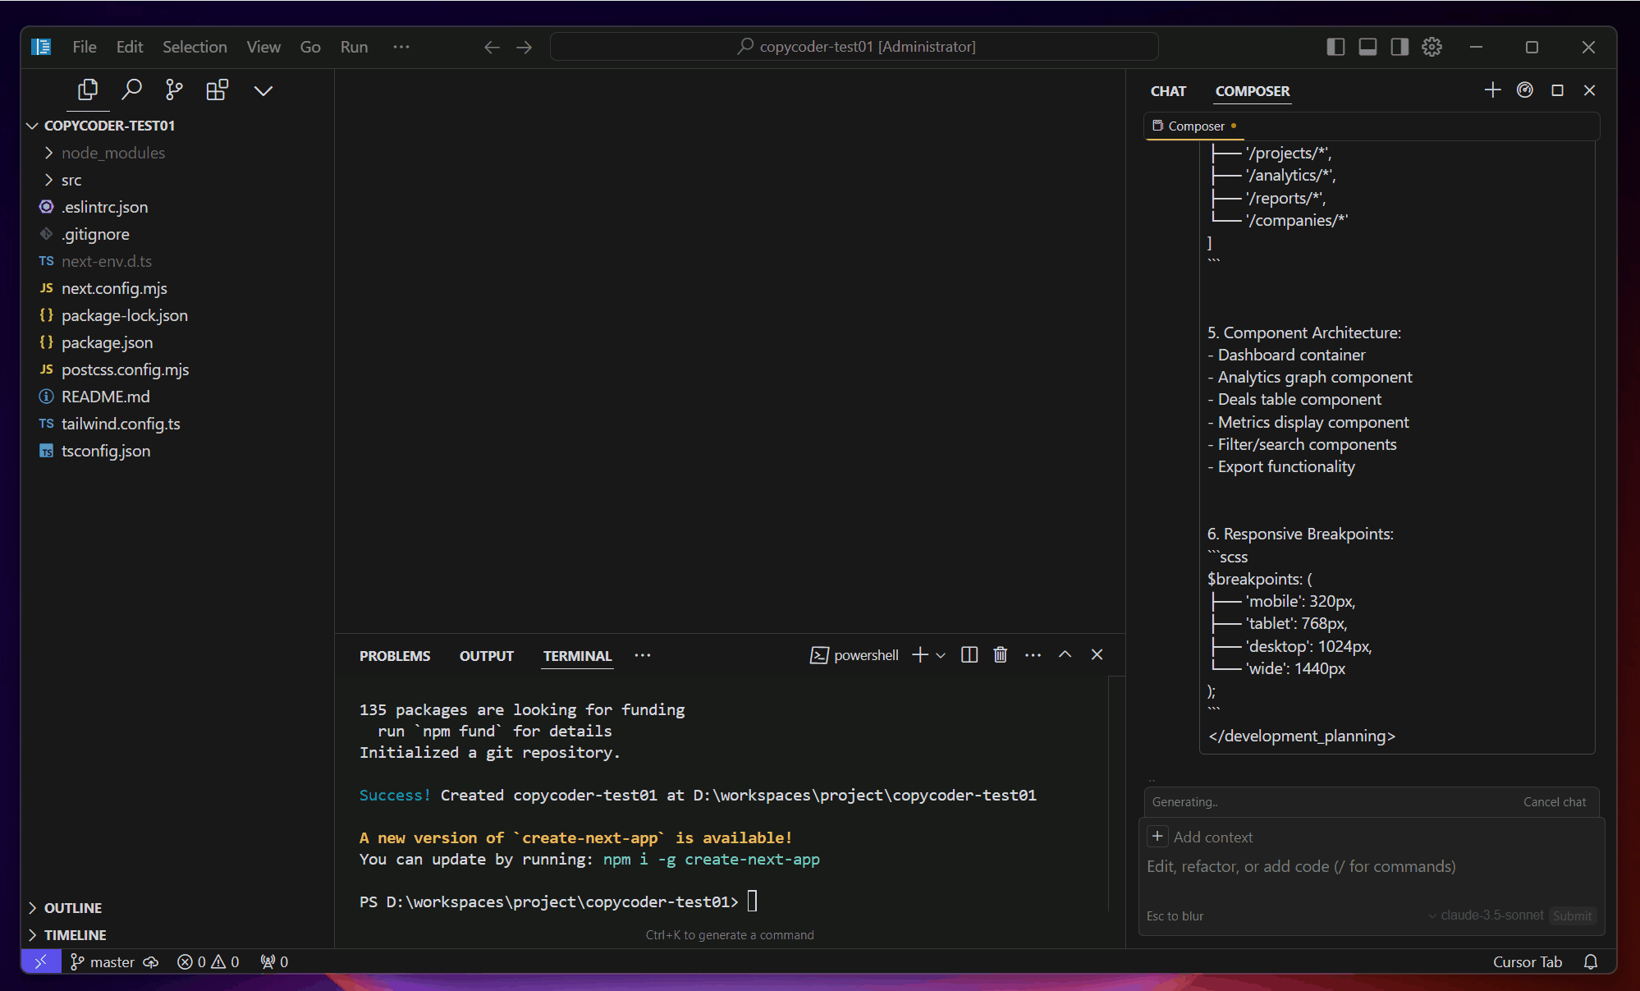Switch to the CHAT tab

[1168, 91]
